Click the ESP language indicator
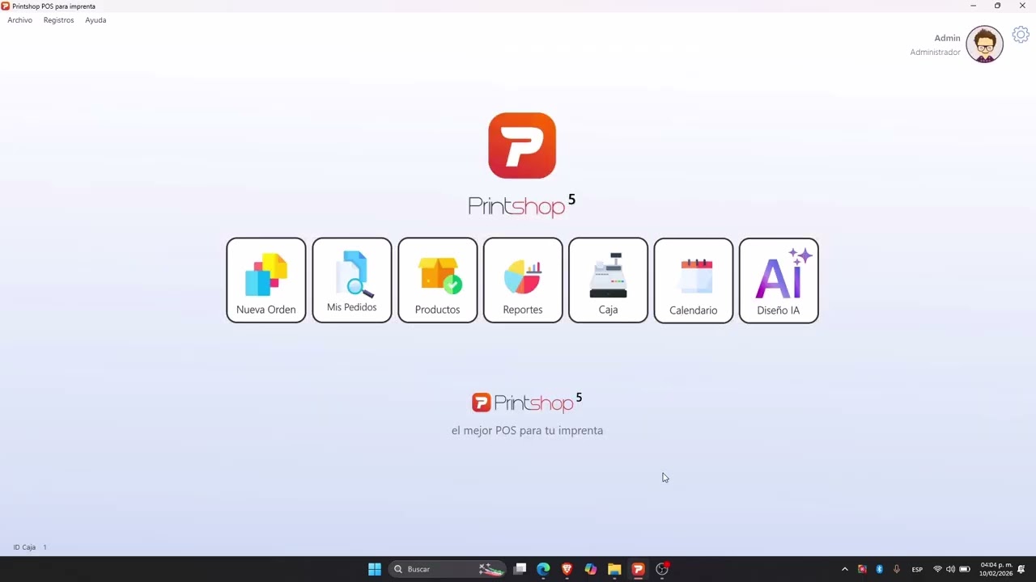The height and width of the screenshot is (582, 1036). (x=917, y=569)
